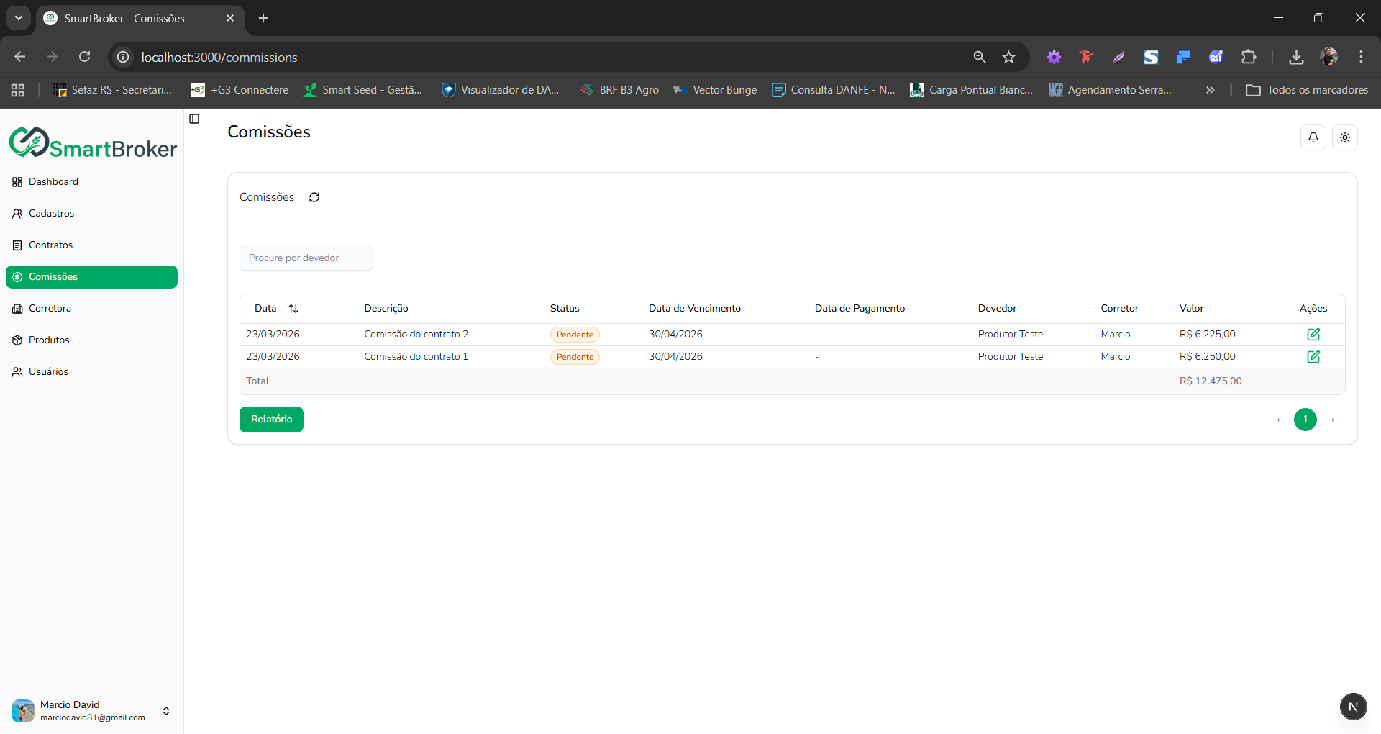The width and height of the screenshot is (1381, 734).
Task: Open the Cadastros sidebar item
Action: click(51, 214)
